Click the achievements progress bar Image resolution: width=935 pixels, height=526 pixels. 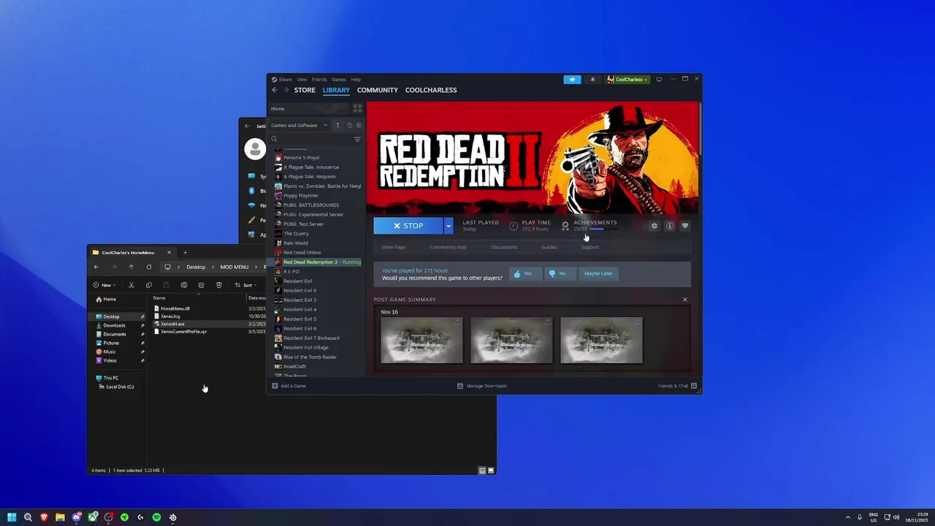coord(605,229)
